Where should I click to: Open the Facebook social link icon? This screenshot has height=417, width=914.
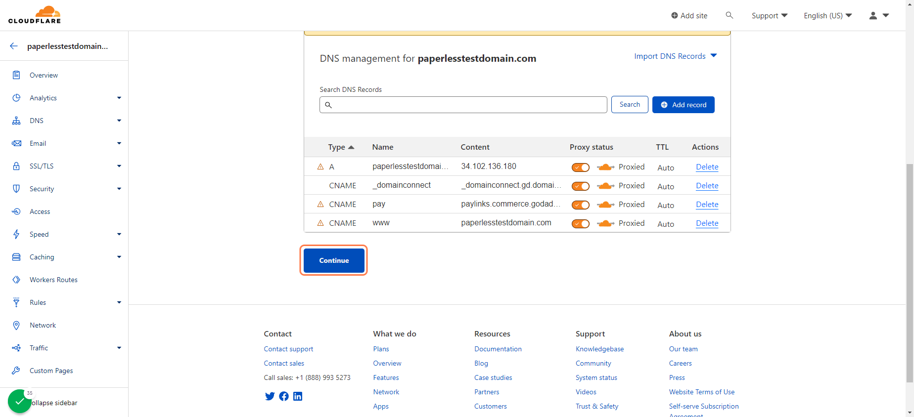click(x=284, y=396)
